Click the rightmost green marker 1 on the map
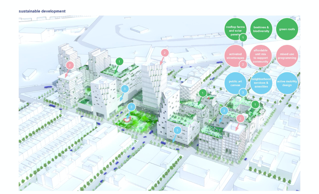The height and width of the screenshot is (194, 319). [255, 104]
